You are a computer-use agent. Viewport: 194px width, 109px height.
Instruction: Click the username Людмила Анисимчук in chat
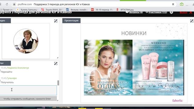(x=18, y=68)
